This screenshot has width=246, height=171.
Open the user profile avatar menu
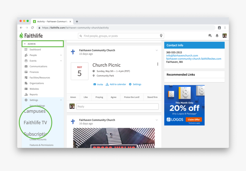(225, 36)
